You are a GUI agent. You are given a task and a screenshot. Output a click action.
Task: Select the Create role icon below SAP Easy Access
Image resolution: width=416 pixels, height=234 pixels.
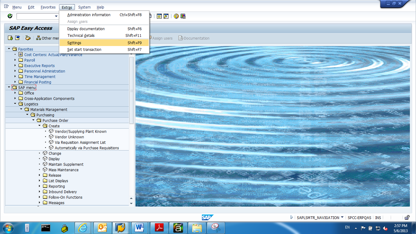click(x=9, y=38)
